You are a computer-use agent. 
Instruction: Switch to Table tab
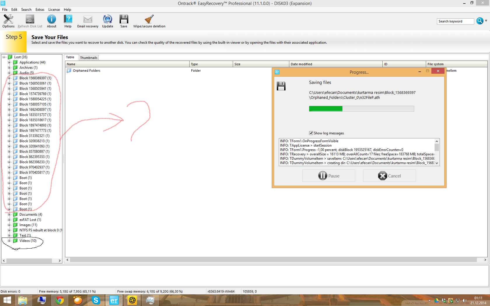tap(70, 57)
